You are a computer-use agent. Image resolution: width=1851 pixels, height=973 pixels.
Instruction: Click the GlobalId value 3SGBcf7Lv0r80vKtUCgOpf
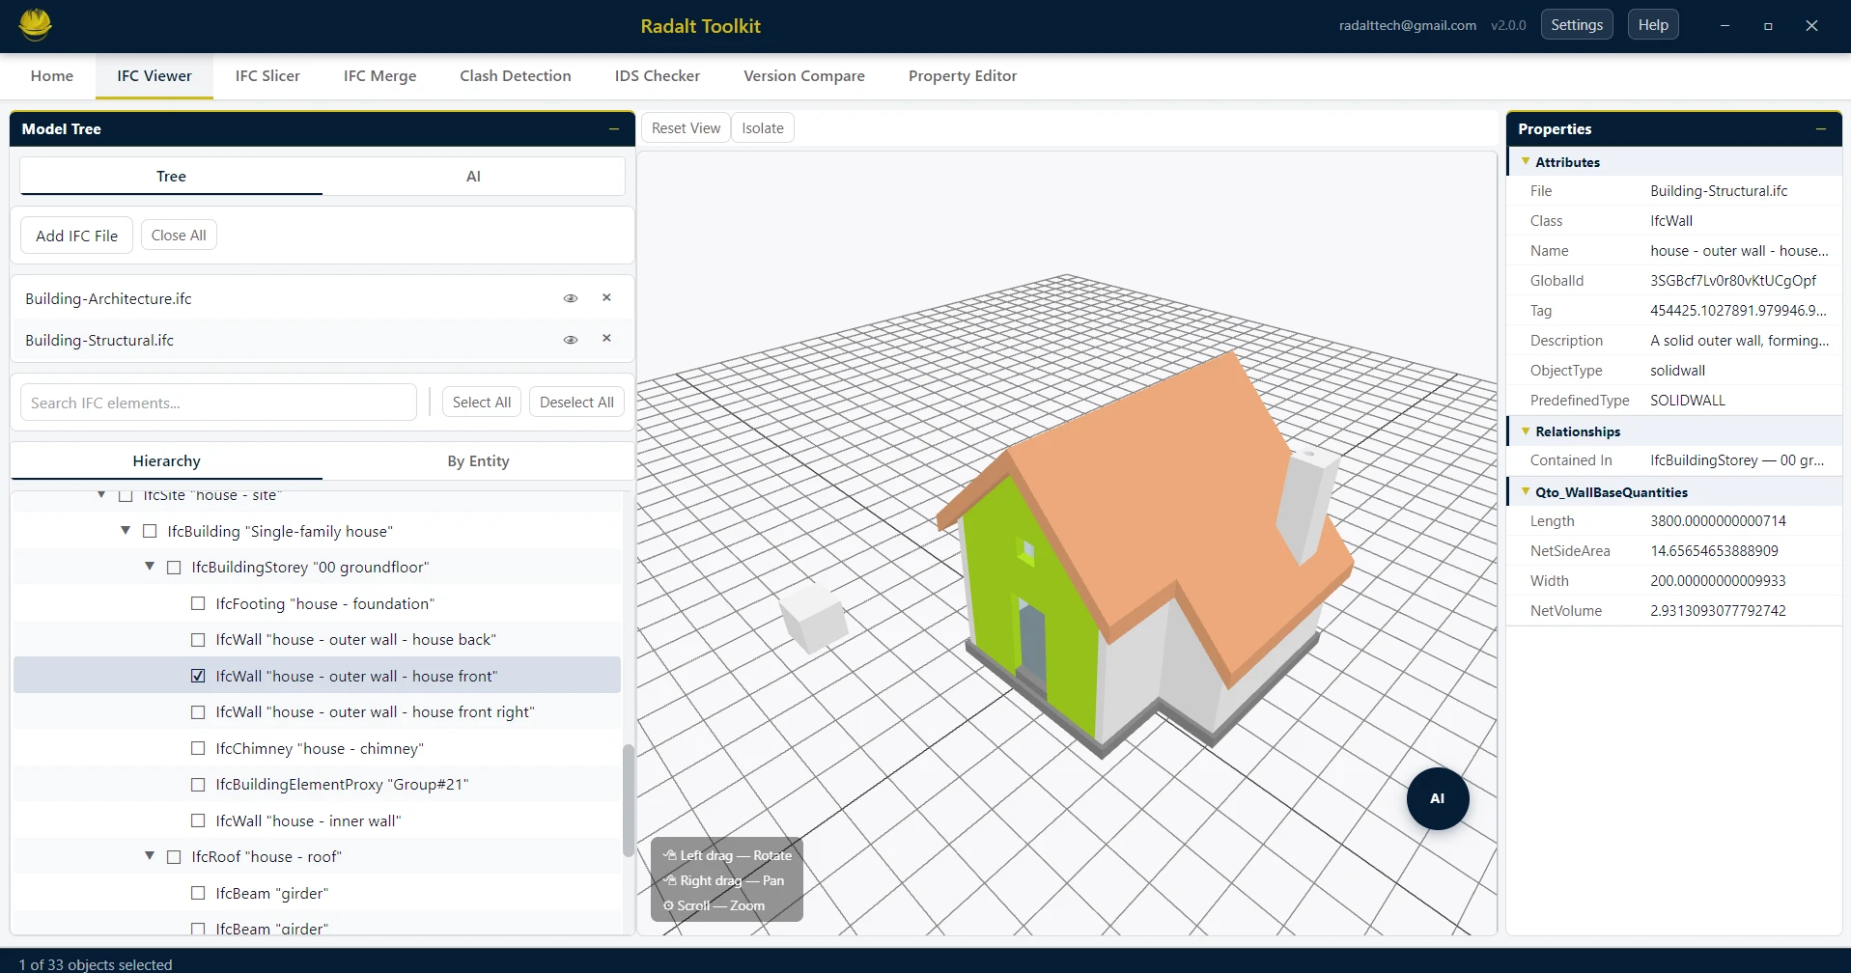1732,281
